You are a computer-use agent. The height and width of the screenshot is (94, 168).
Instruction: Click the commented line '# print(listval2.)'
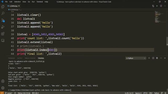pos(30,46)
